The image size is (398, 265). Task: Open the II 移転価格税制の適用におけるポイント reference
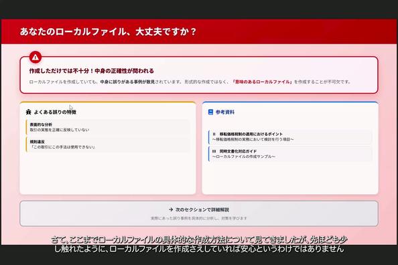click(290, 137)
